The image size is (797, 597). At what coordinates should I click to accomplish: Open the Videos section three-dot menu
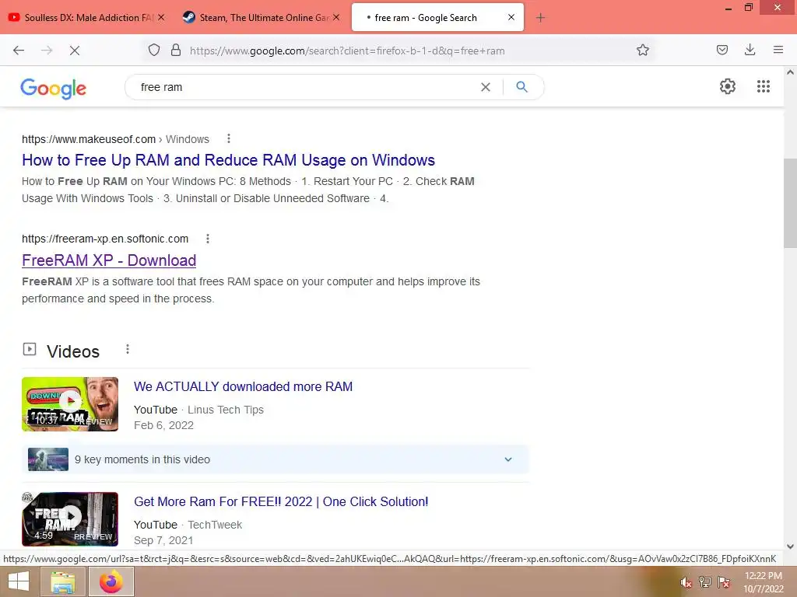tap(128, 349)
